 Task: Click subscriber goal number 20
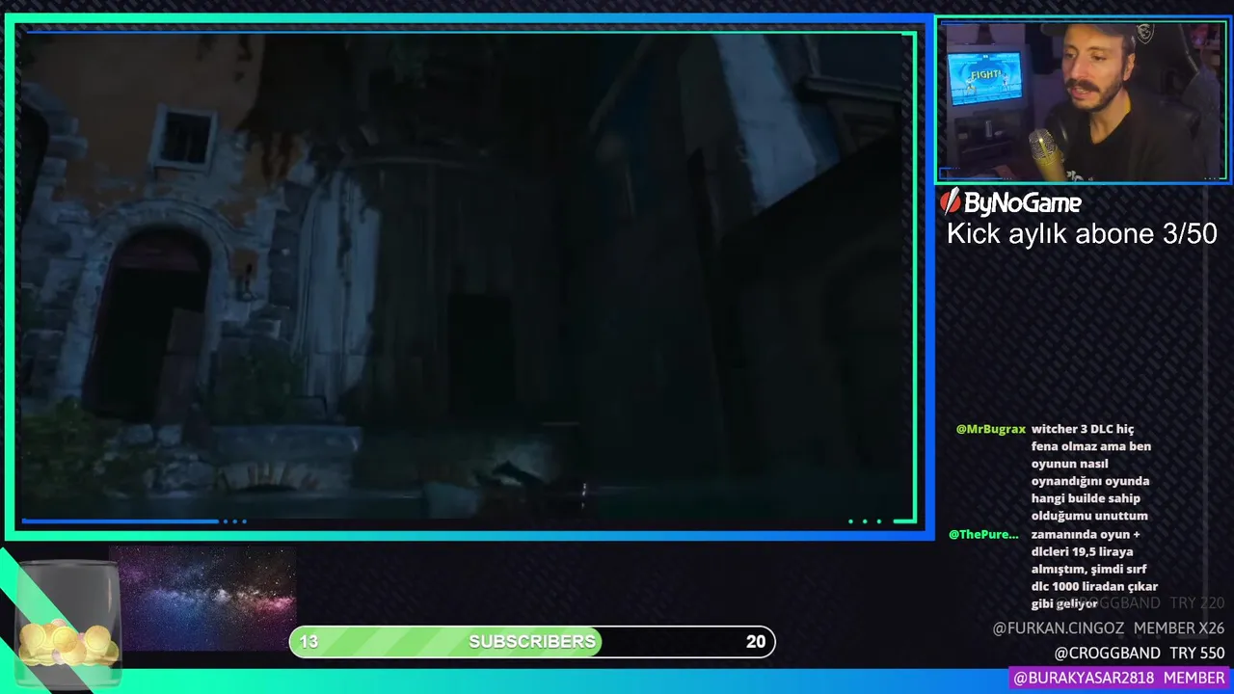click(x=756, y=642)
